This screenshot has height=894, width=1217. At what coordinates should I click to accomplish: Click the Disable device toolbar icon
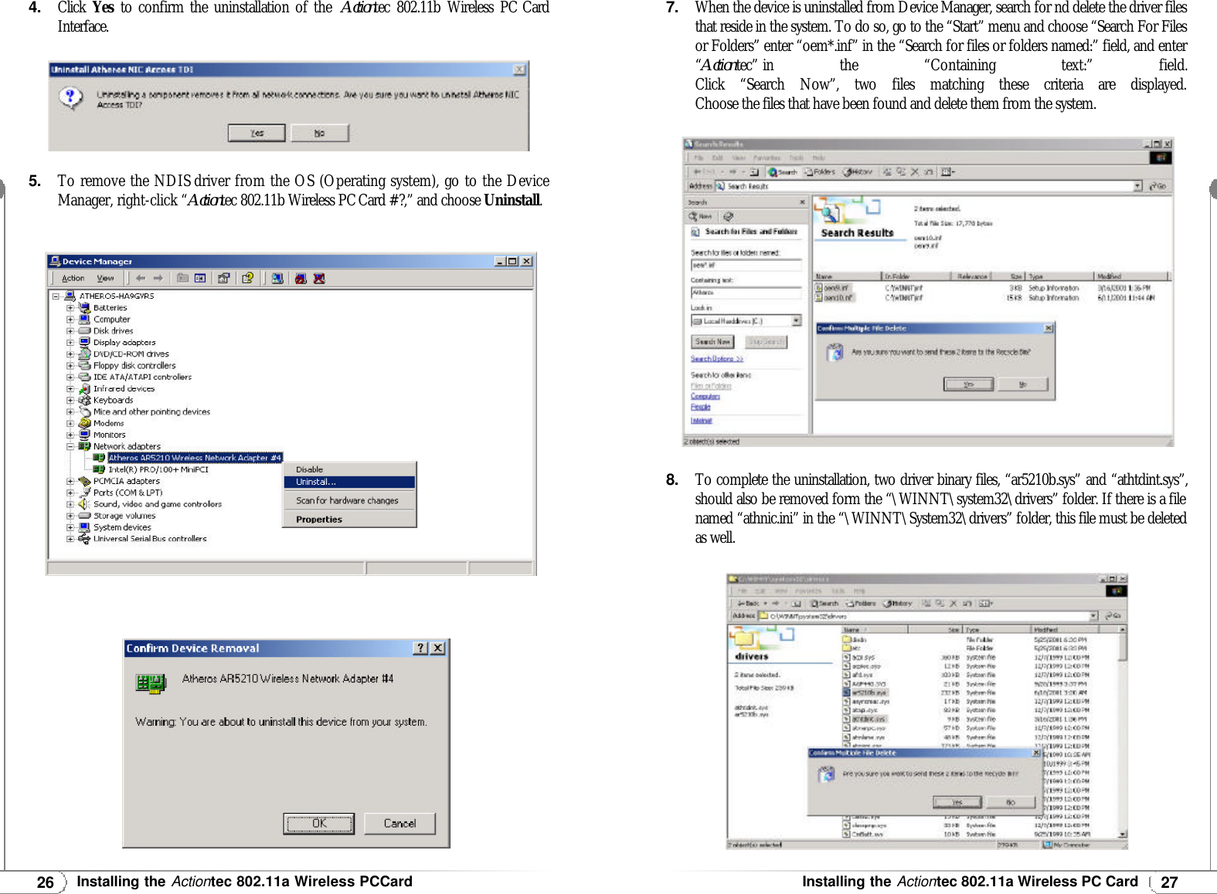(301, 278)
